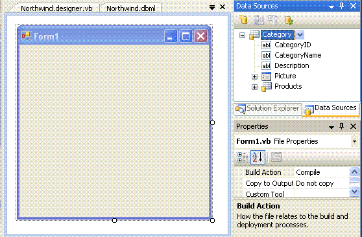Switch to Alphabetical properties view

(x=258, y=157)
